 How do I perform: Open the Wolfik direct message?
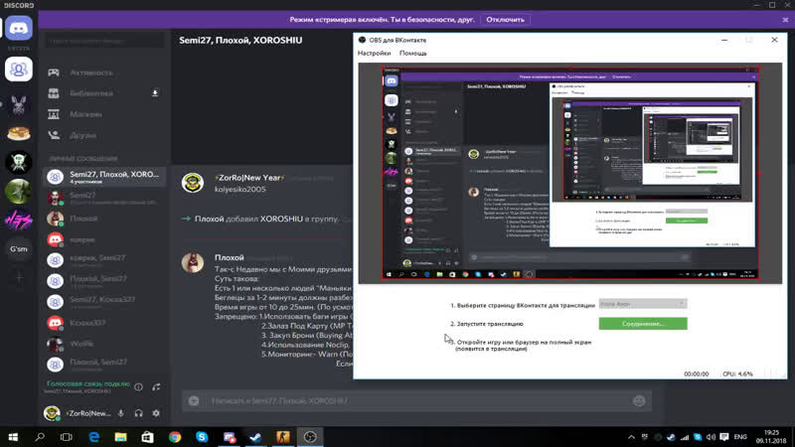(104, 344)
